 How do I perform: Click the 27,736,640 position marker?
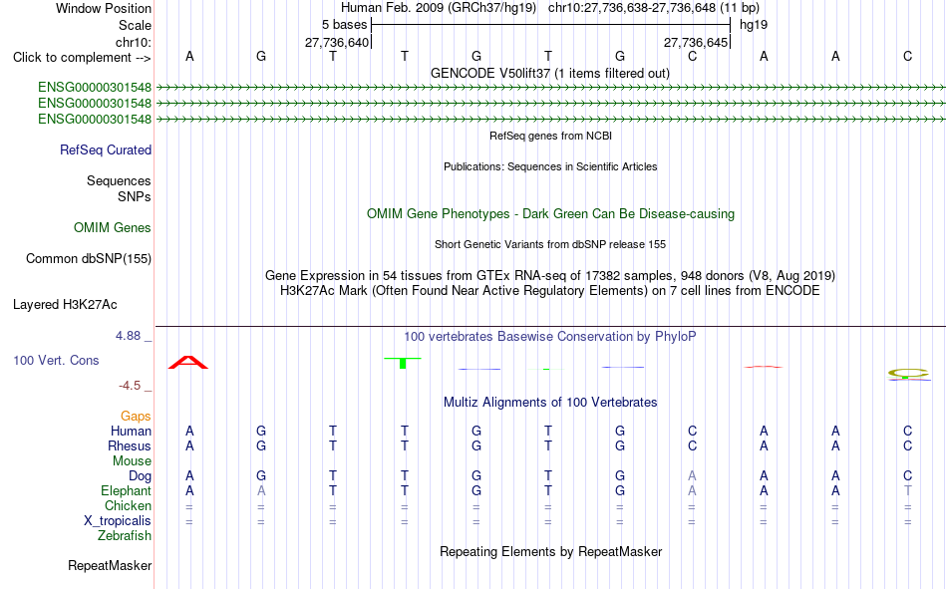337,42
